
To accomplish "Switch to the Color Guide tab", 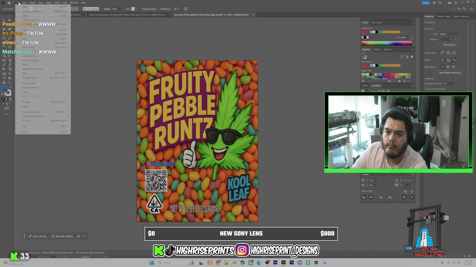I will (376, 23).
